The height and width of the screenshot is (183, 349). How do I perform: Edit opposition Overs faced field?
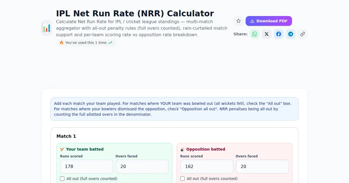tap(262, 167)
